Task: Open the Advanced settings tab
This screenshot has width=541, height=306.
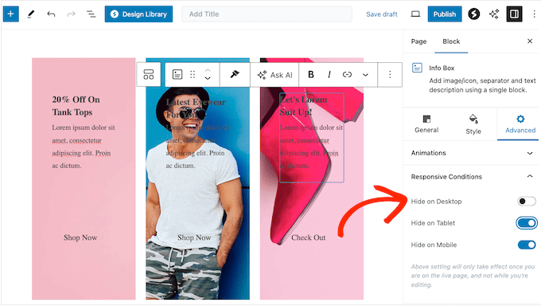Action: 520,124
